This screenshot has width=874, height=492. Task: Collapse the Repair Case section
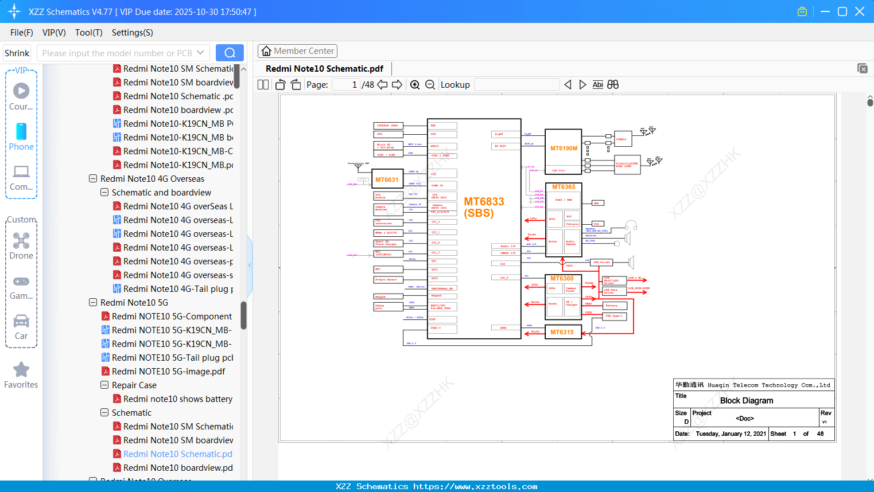pos(104,385)
